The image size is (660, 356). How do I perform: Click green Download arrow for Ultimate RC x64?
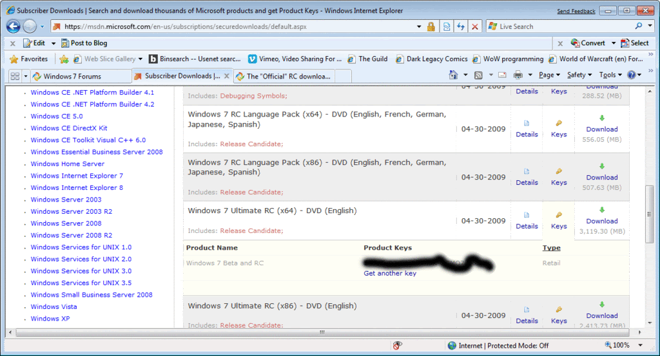click(602, 210)
